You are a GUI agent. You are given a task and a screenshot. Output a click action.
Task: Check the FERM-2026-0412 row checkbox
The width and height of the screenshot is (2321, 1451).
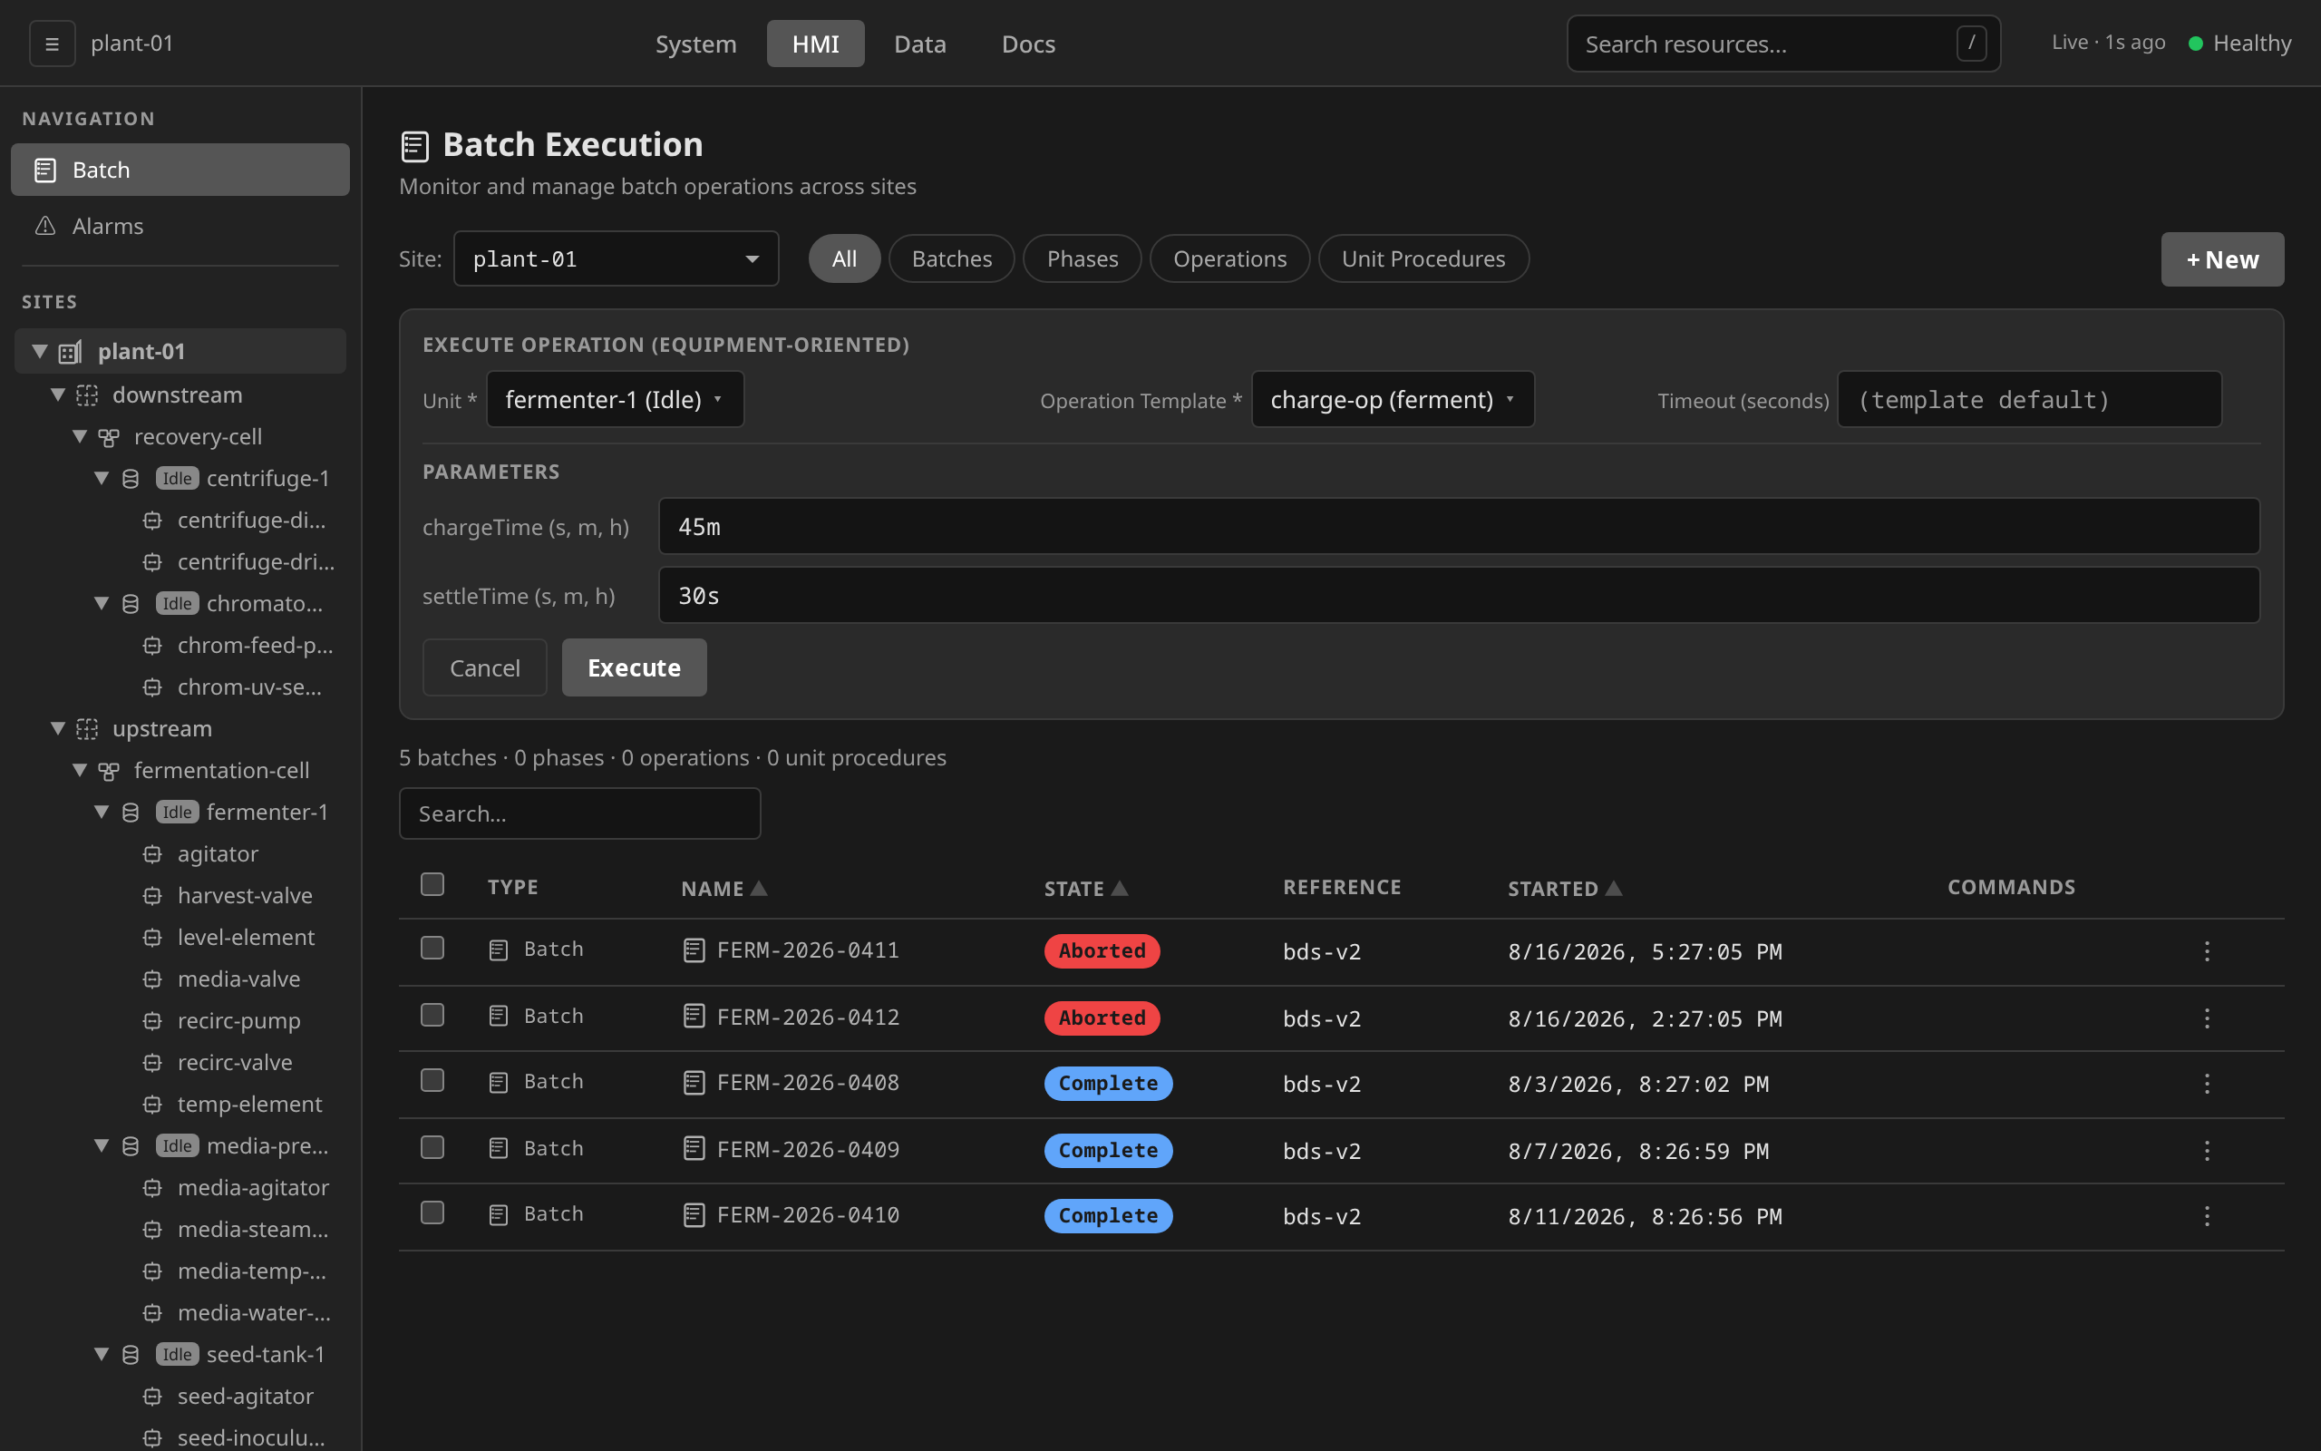[432, 1016]
